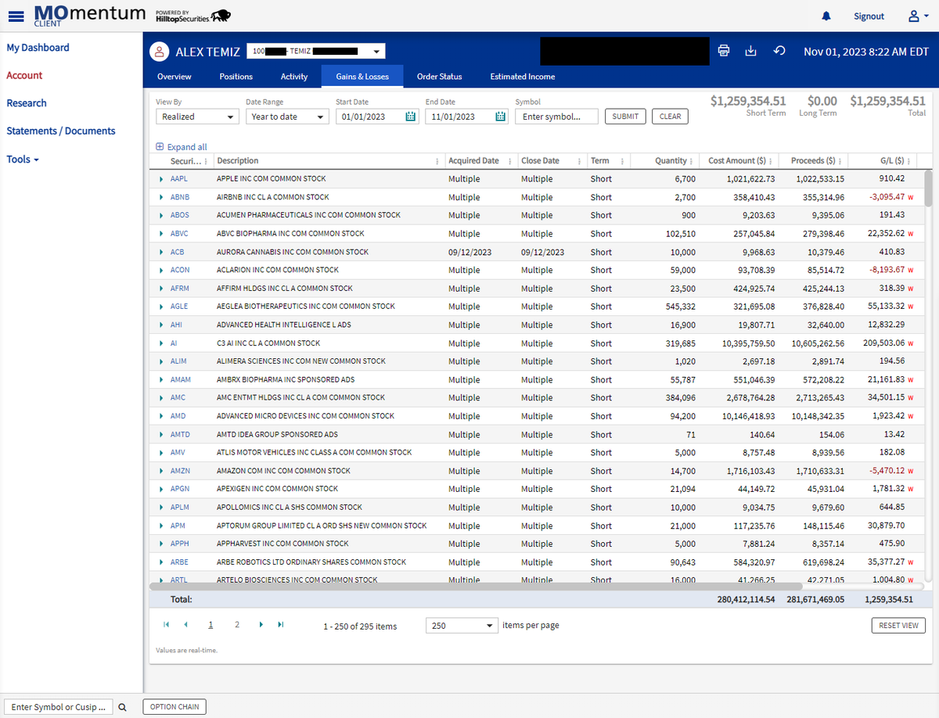Open Proceeds column options menu
This screenshot has height=718, width=939.
tap(841, 161)
